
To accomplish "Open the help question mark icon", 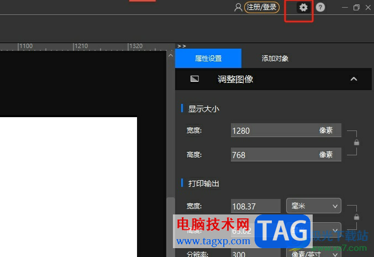I will 320,8.
